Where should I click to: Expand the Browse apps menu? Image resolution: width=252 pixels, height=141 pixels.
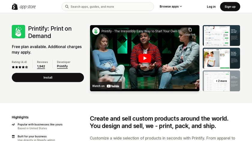pyautogui.click(x=171, y=7)
